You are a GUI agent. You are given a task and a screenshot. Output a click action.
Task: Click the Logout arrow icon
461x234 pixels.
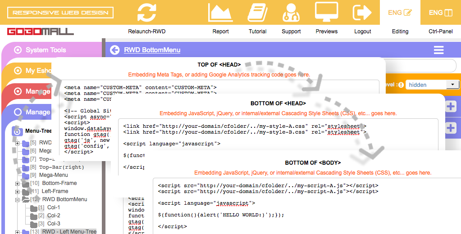point(362,12)
